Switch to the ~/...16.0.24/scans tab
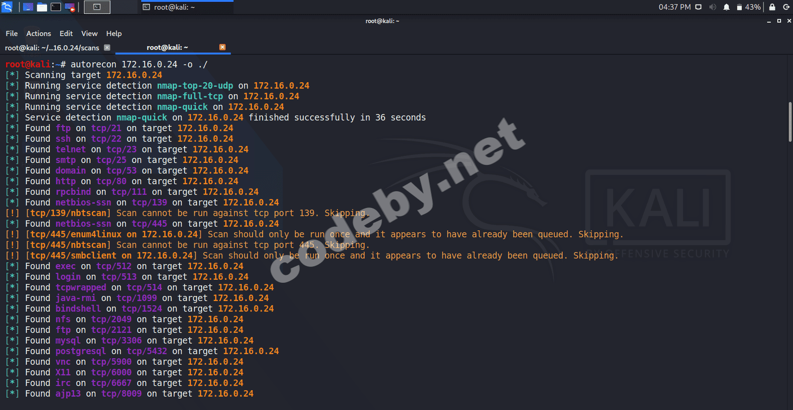Viewport: 793px width, 410px height. pos(52,48)
